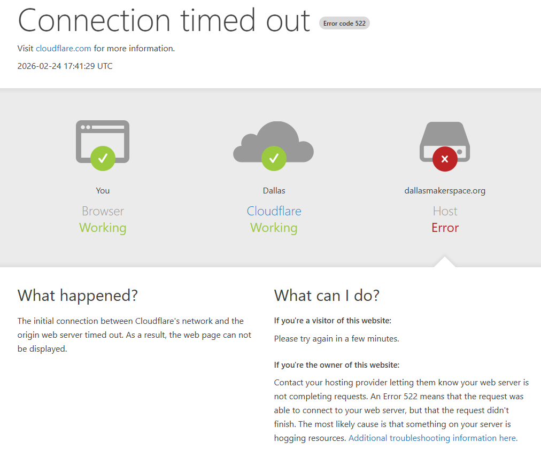This screenshot has width=541, height=450.
Task: Click the green checkmark on browser icon
Action: 103,158
